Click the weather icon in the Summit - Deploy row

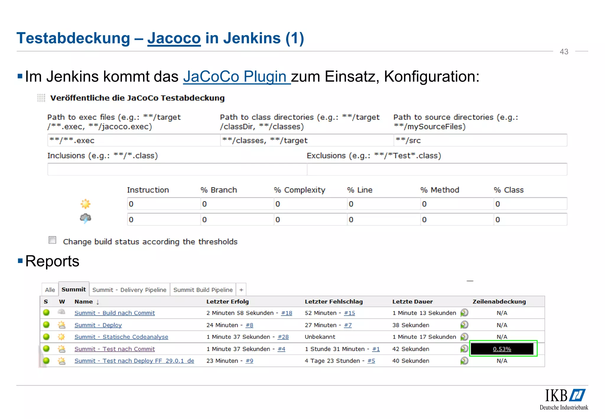(61, 325)
